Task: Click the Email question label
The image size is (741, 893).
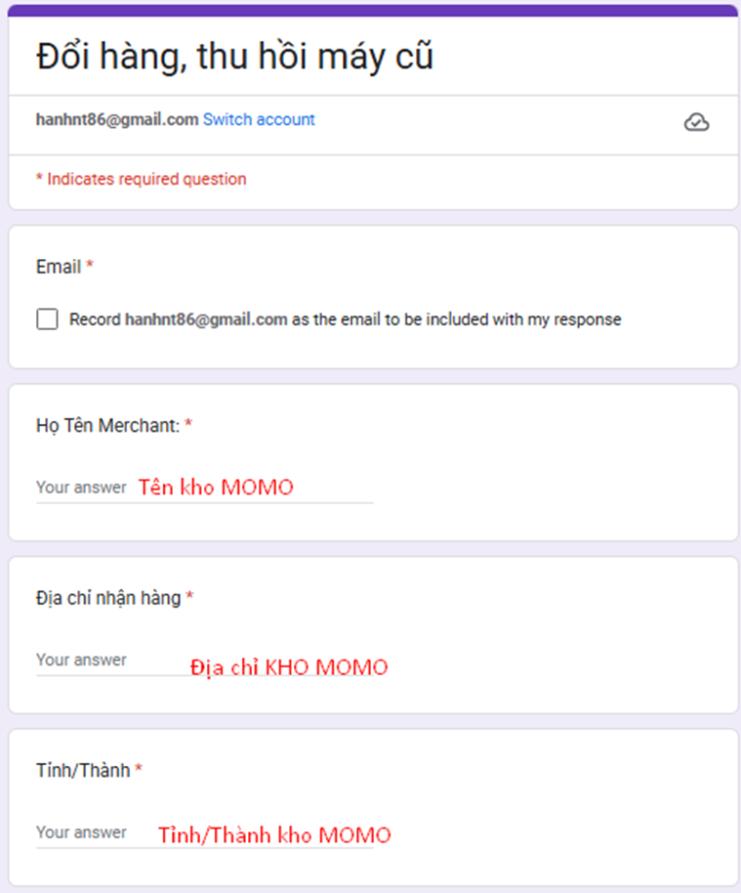Action: 59,267
